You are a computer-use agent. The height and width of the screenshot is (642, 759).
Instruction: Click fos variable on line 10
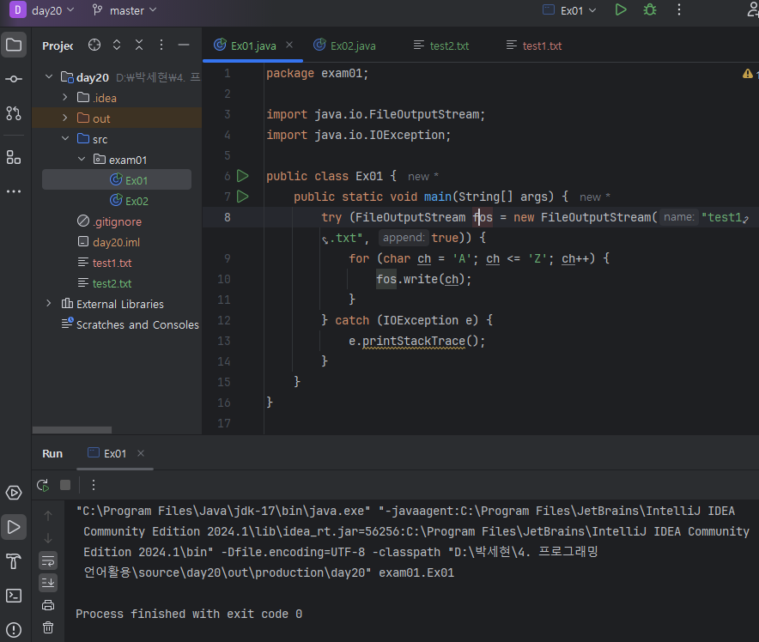point(386,279)
